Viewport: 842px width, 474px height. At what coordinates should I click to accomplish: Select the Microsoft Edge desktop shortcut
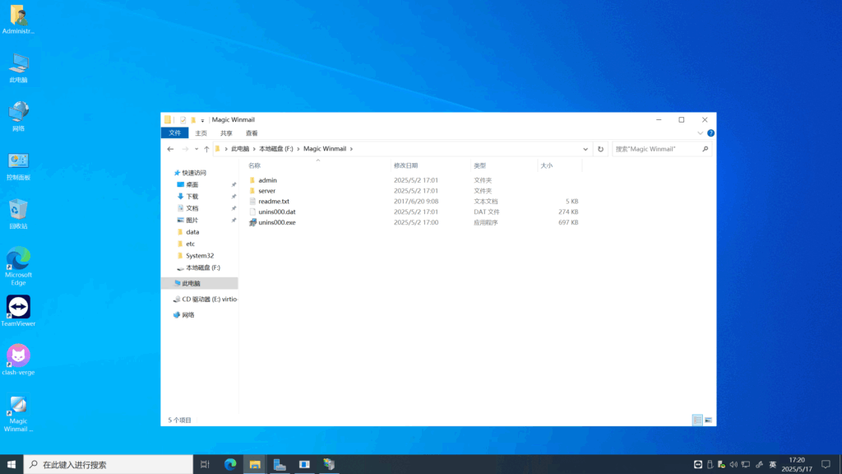[x=18, y=267]
